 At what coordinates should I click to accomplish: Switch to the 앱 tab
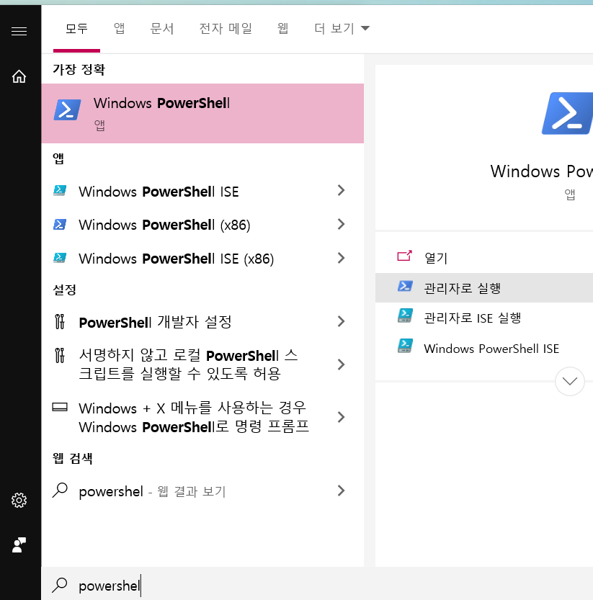[x=119, y=28]
